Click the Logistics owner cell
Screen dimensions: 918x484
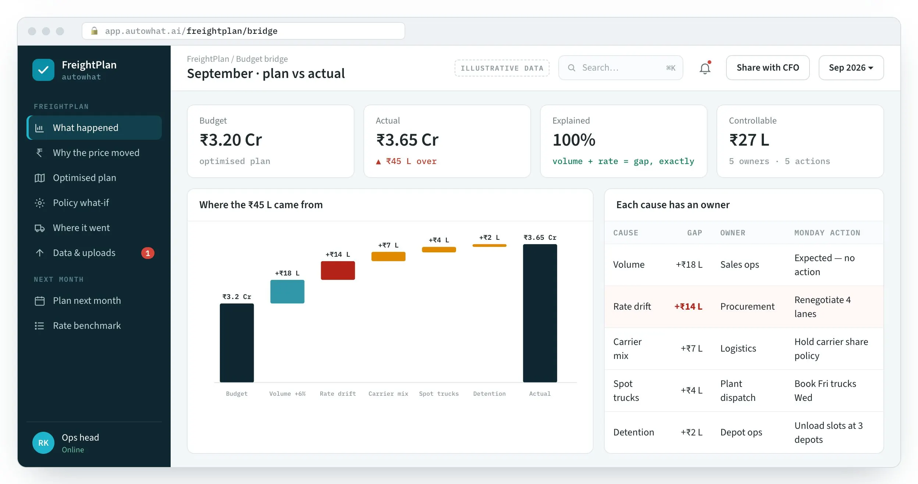tap(738, 349)
